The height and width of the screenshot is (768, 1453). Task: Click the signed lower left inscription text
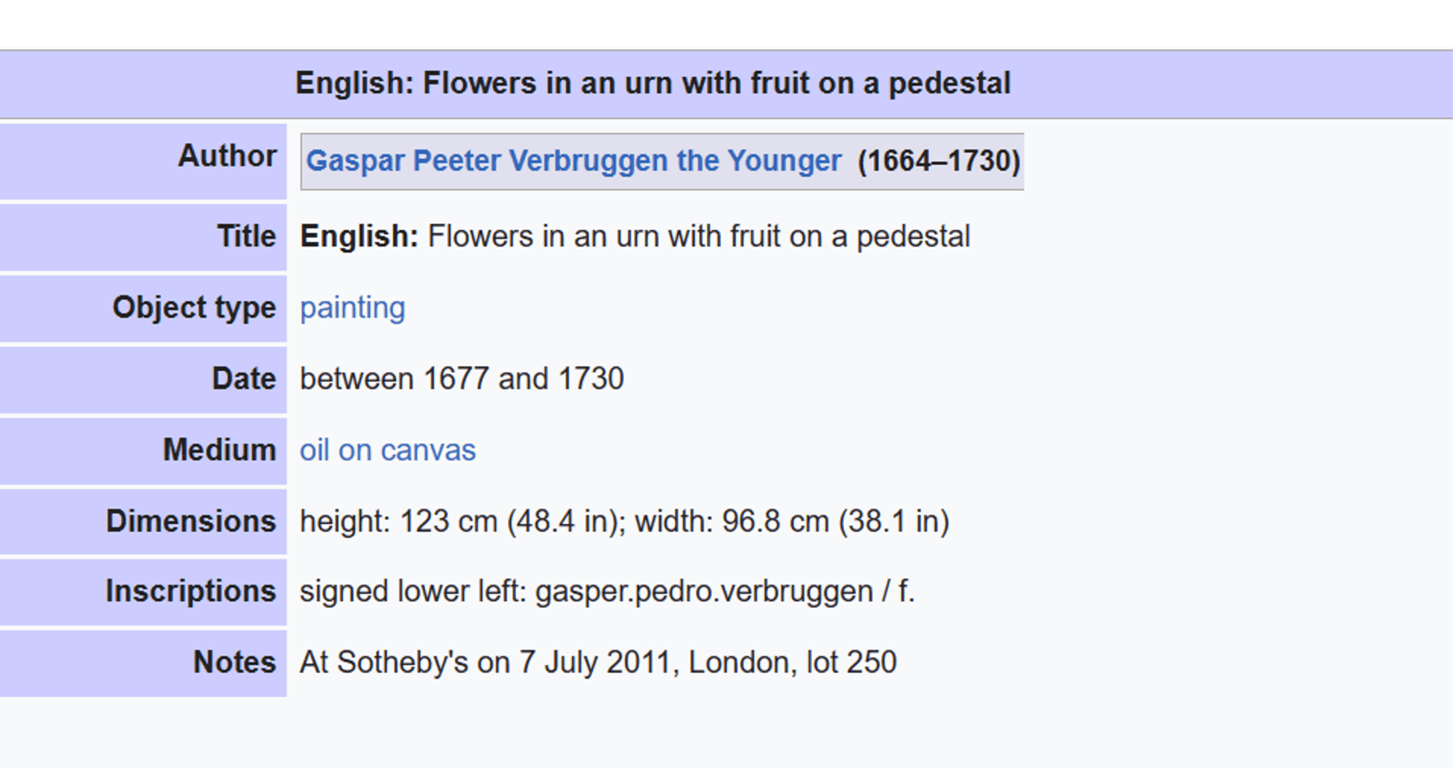tap(607, 591)
